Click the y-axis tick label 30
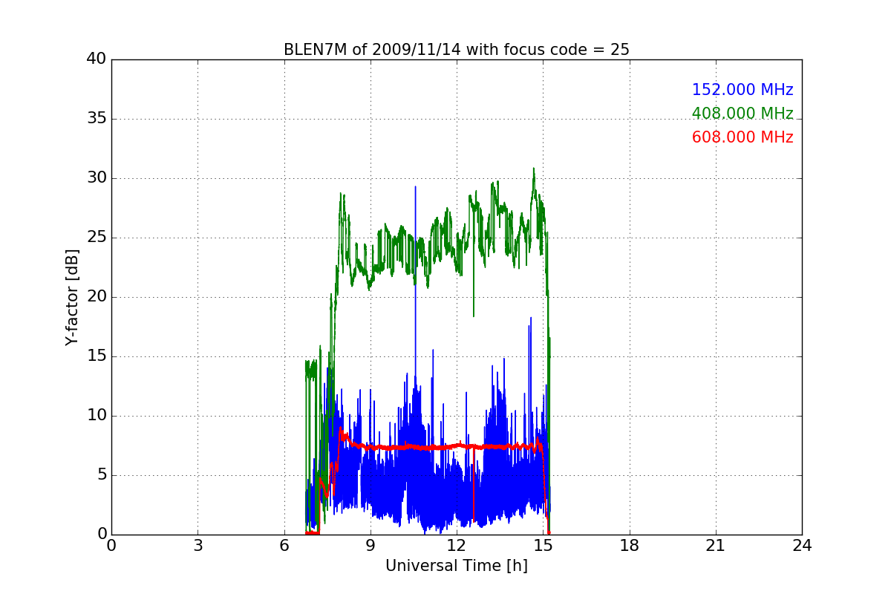Screen dimensions: 891x594 pos(97,178)
